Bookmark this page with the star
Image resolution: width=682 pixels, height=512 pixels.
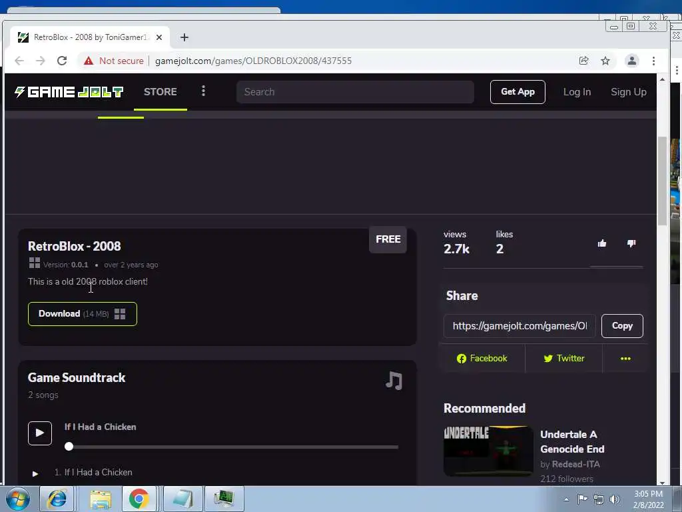(605, 61)
